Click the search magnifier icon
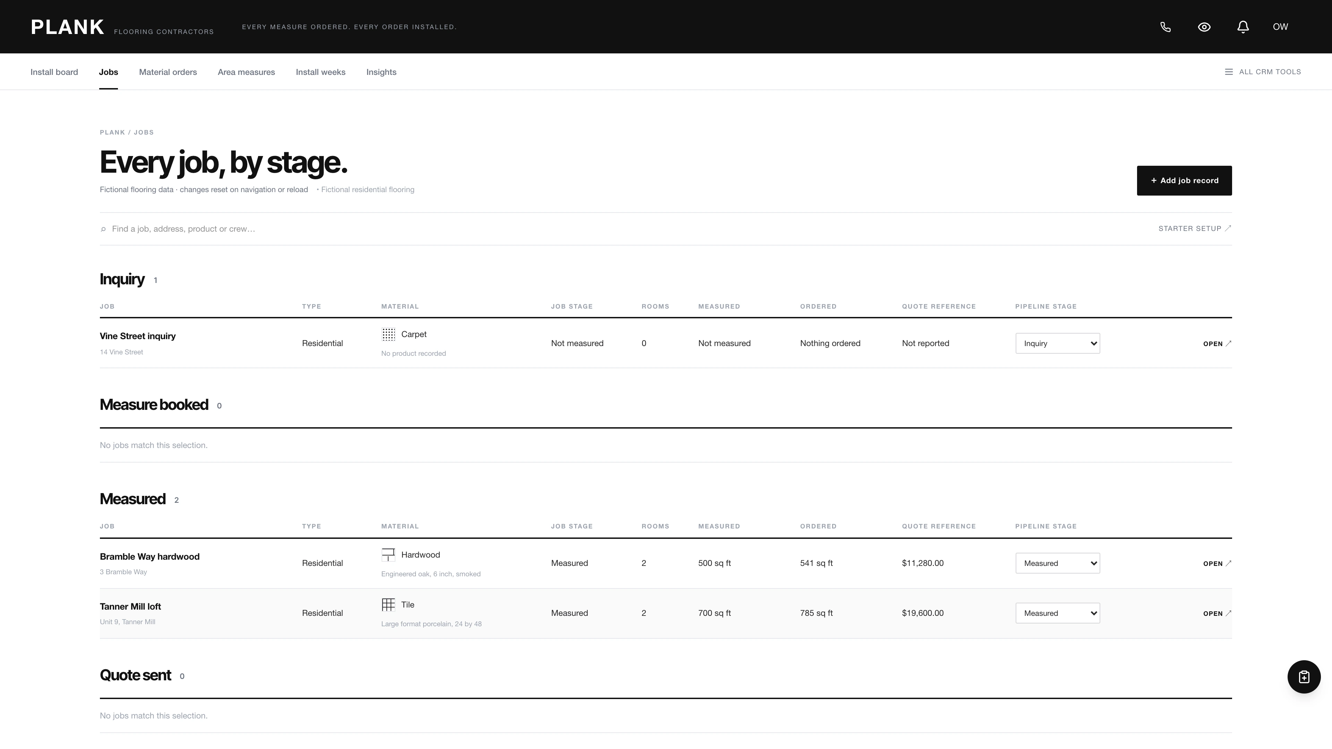This screenshot has height=749, width=1332. (103, 229)
